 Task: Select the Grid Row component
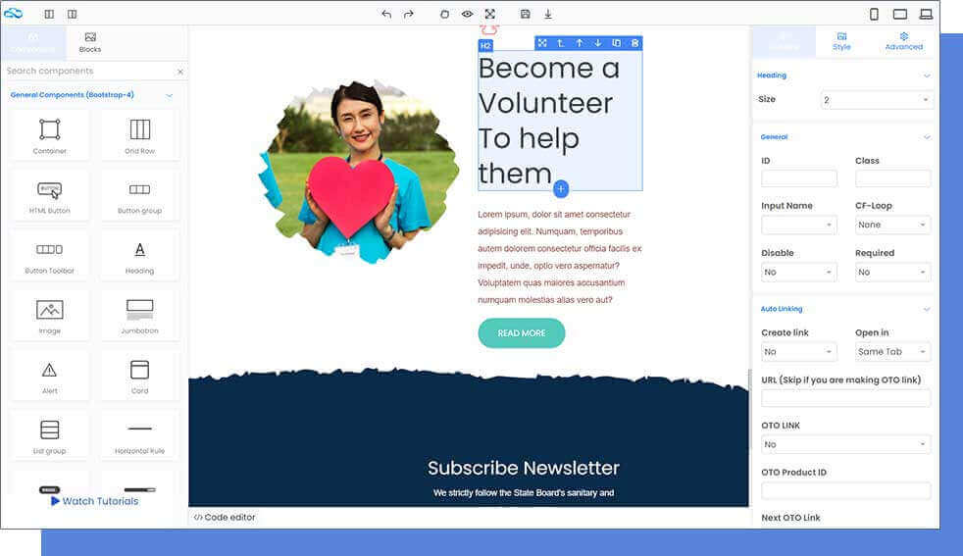[x=140, y=135]
